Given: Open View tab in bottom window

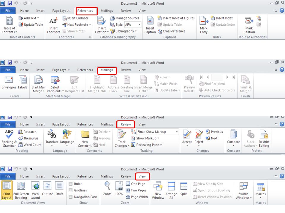Looking at the screenshot, I should (x=142, y=176).
